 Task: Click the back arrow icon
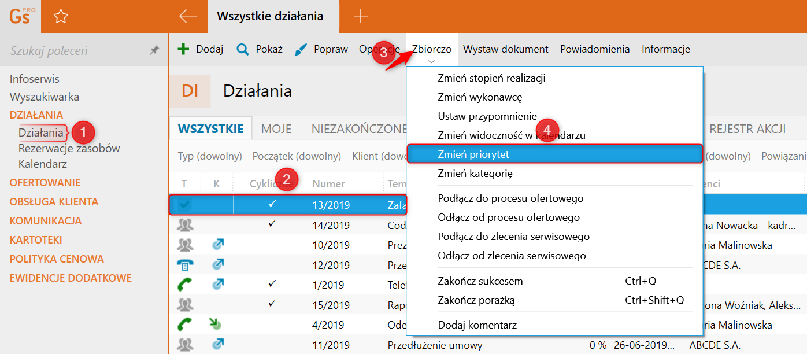188,16
